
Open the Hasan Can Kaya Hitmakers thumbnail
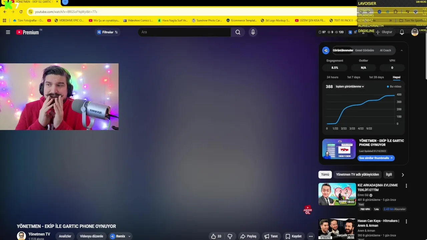pyautogui.click(x=337, y=229)
